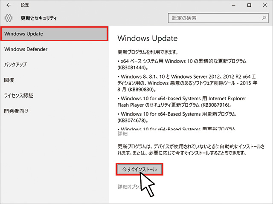273x204 pixels.
Task: Open settings home via gear icon
Action: (x=9, y=18)
